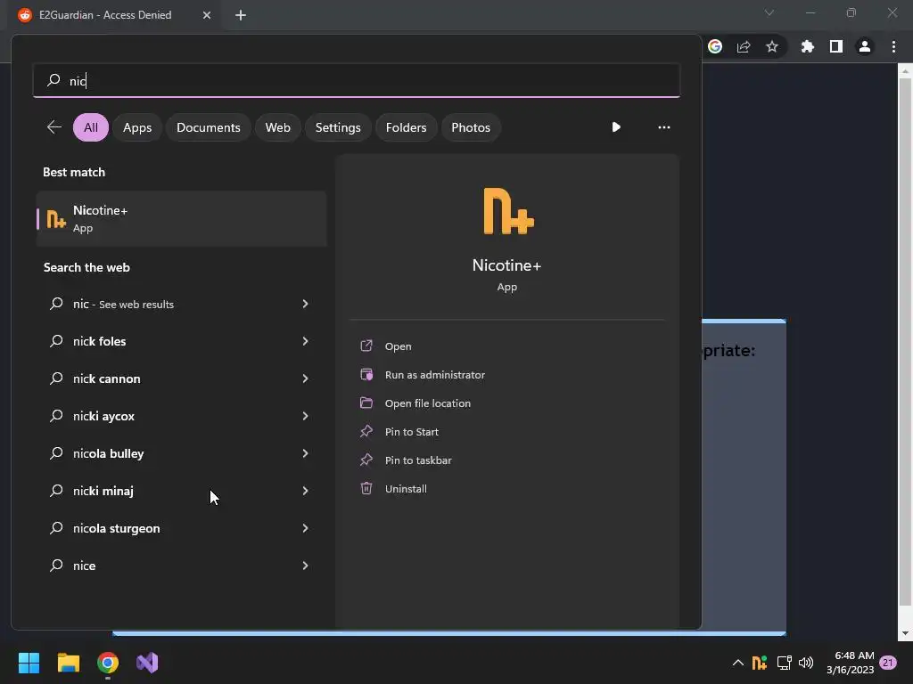The width and height of the screenshot is (913, 684).
Task: Bookmark this page with the star icon
Action: point(772,46)
